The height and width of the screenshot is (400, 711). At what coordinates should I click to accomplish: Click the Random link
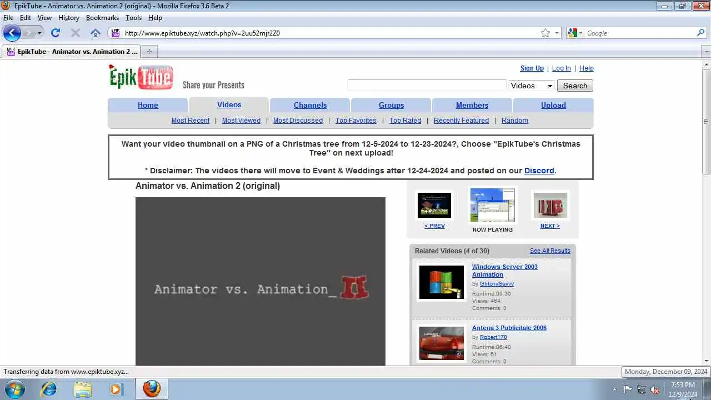tap(514, 121)
